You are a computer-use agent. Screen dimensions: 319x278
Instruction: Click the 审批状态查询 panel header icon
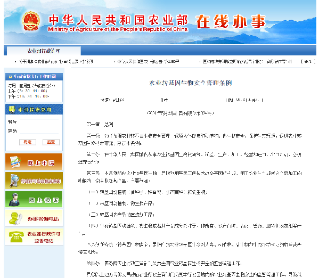coord(12,110)
